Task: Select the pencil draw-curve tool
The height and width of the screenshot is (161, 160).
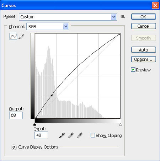Action: tap(21, 36)
